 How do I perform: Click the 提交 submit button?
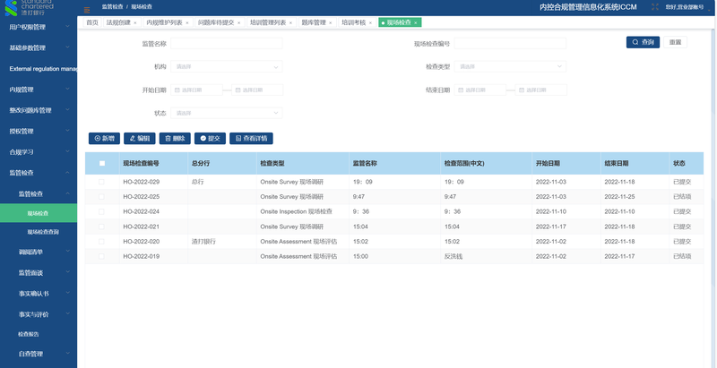point(211,138)
